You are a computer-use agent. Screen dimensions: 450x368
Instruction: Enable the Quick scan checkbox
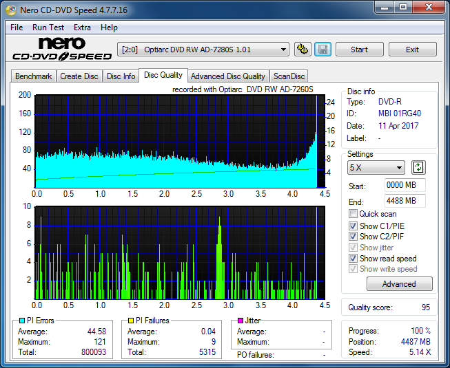click(353, 214)
